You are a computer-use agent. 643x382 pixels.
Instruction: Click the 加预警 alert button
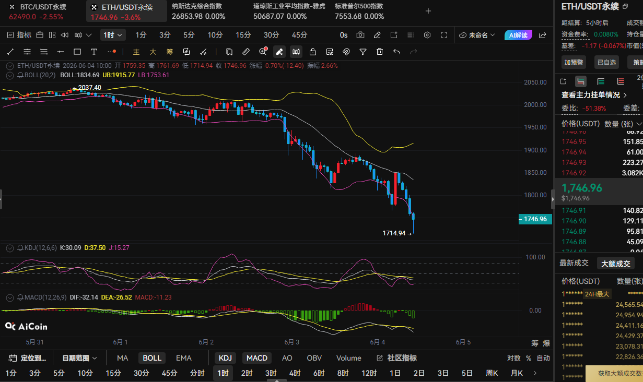click(574, 62)
